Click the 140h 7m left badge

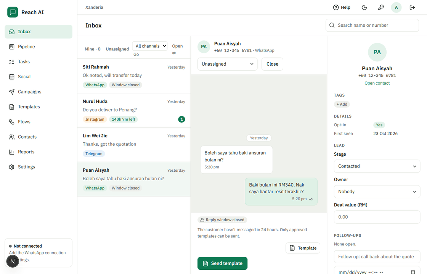click(124, 119)
